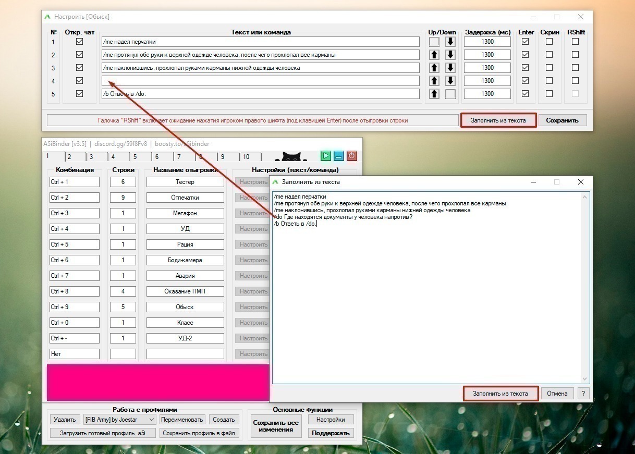Click the 'Боди-камера' name field

[185, 260]
